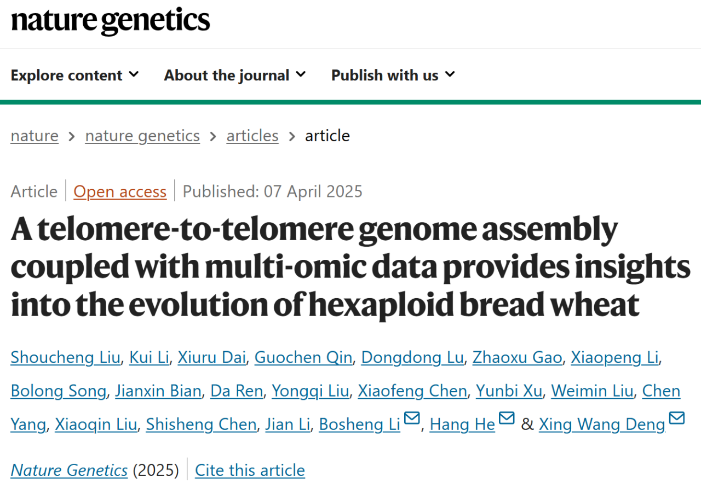This screenshot has height=494, width=701.
Task: Navigate to nature genetics breadcrumb
Action: click(142, 136)
